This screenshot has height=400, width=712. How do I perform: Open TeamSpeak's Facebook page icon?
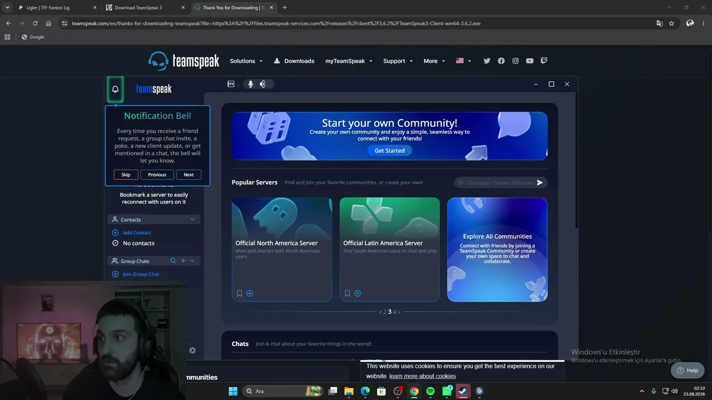(x=501, y=61)
